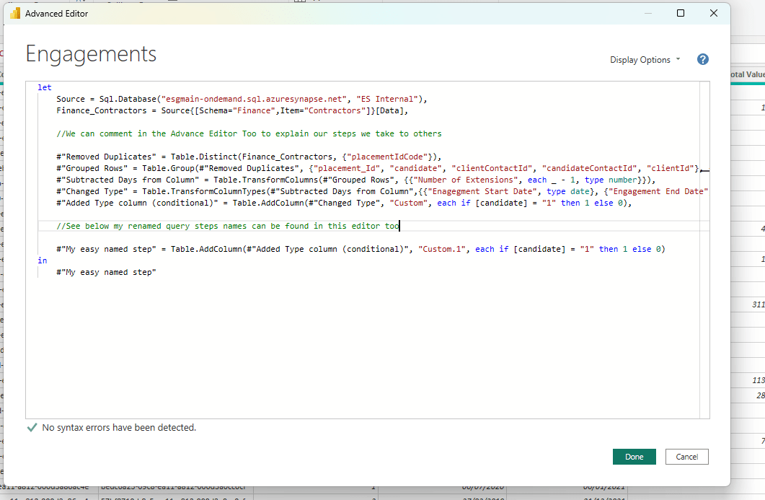Screen dimensions: 765x500
Task: Open the Display Options dropdown
Action: (645, 60)
